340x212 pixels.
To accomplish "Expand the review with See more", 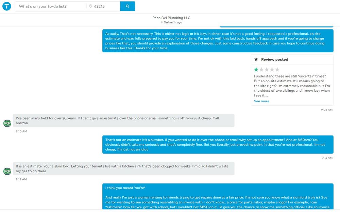I will (261, 101).
